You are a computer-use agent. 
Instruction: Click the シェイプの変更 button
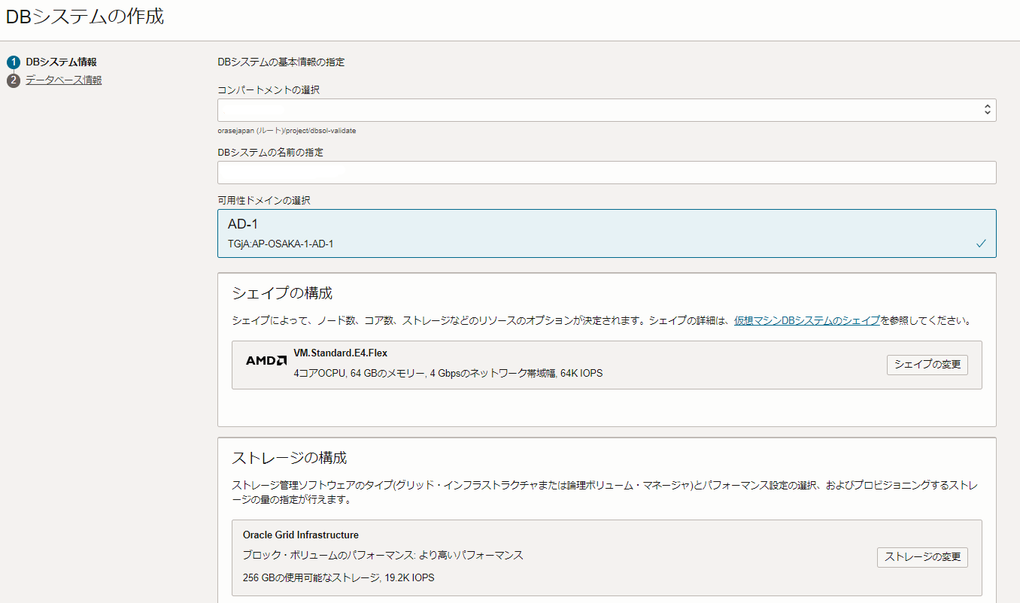coord(927,365)
